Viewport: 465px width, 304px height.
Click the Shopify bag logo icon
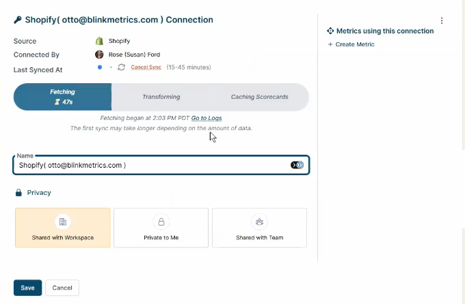99,41
